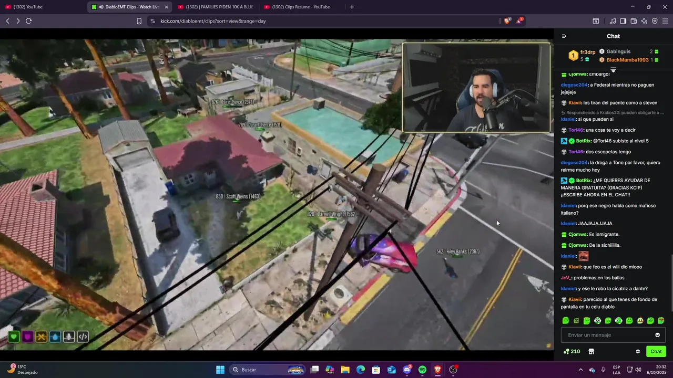Open BlackMamba1993 gifter profile

(x=627, y=60)
